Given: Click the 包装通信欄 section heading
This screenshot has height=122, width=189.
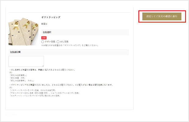Looking at the screenshot, I should pyautogui.click(x=15, y=52).
